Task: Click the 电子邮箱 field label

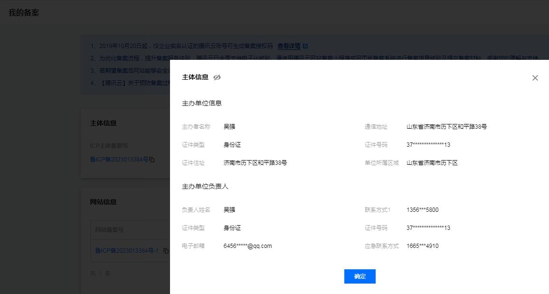Action: [193, 246]
